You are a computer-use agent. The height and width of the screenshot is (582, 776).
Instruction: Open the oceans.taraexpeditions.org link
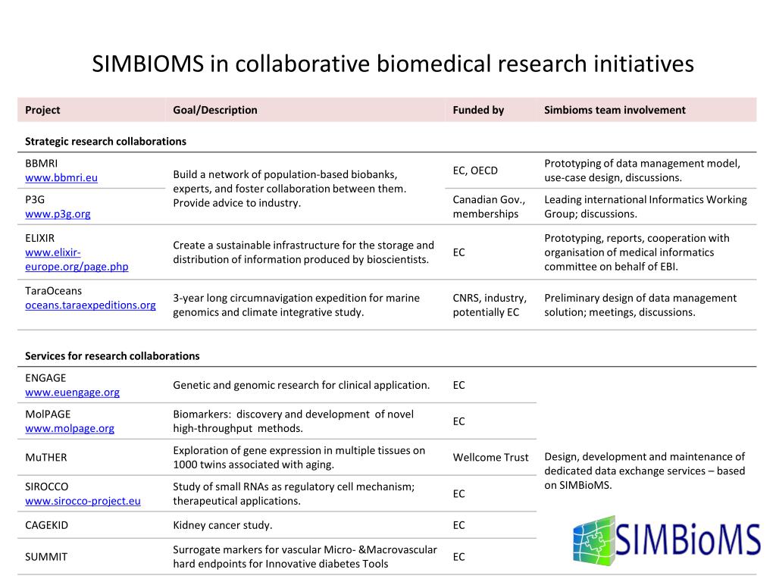pyautogui.click(x=91, y=305)
